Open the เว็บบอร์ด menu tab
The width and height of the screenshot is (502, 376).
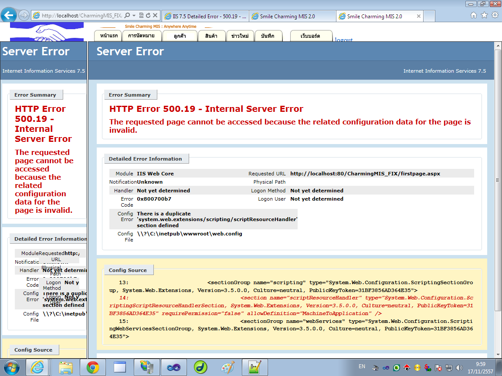pyautogui.click(x=311, y=36)
